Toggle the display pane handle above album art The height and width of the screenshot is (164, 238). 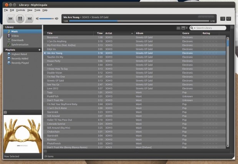tap(5, 112)
